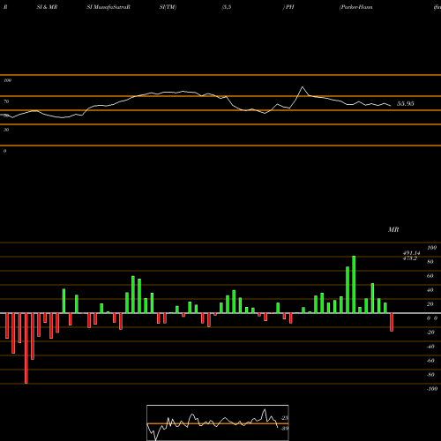Click the MR axis label -100

(x=431, y=389)
